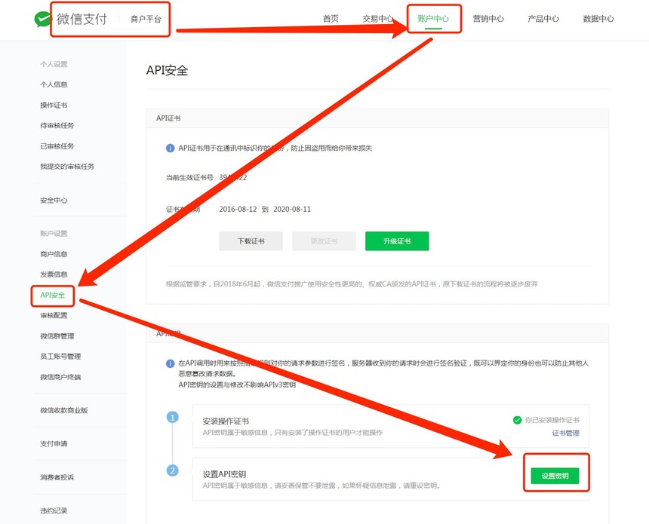Click the 个人设置 sidebar group heading
This screenshot has width=649, height=524.
coord(54,64)
